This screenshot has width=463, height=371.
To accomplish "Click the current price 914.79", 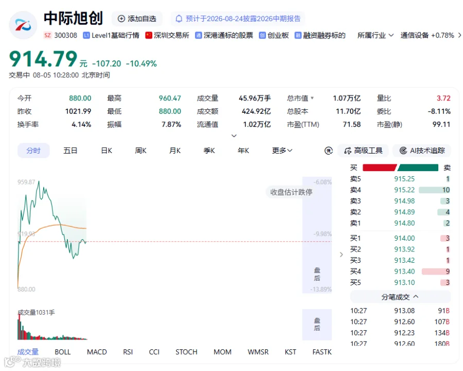I will coord(43,59).
